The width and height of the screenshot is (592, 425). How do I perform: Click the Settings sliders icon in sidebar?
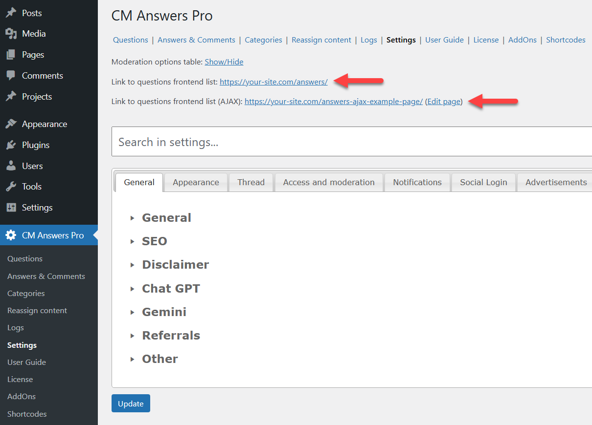(11, 208)
